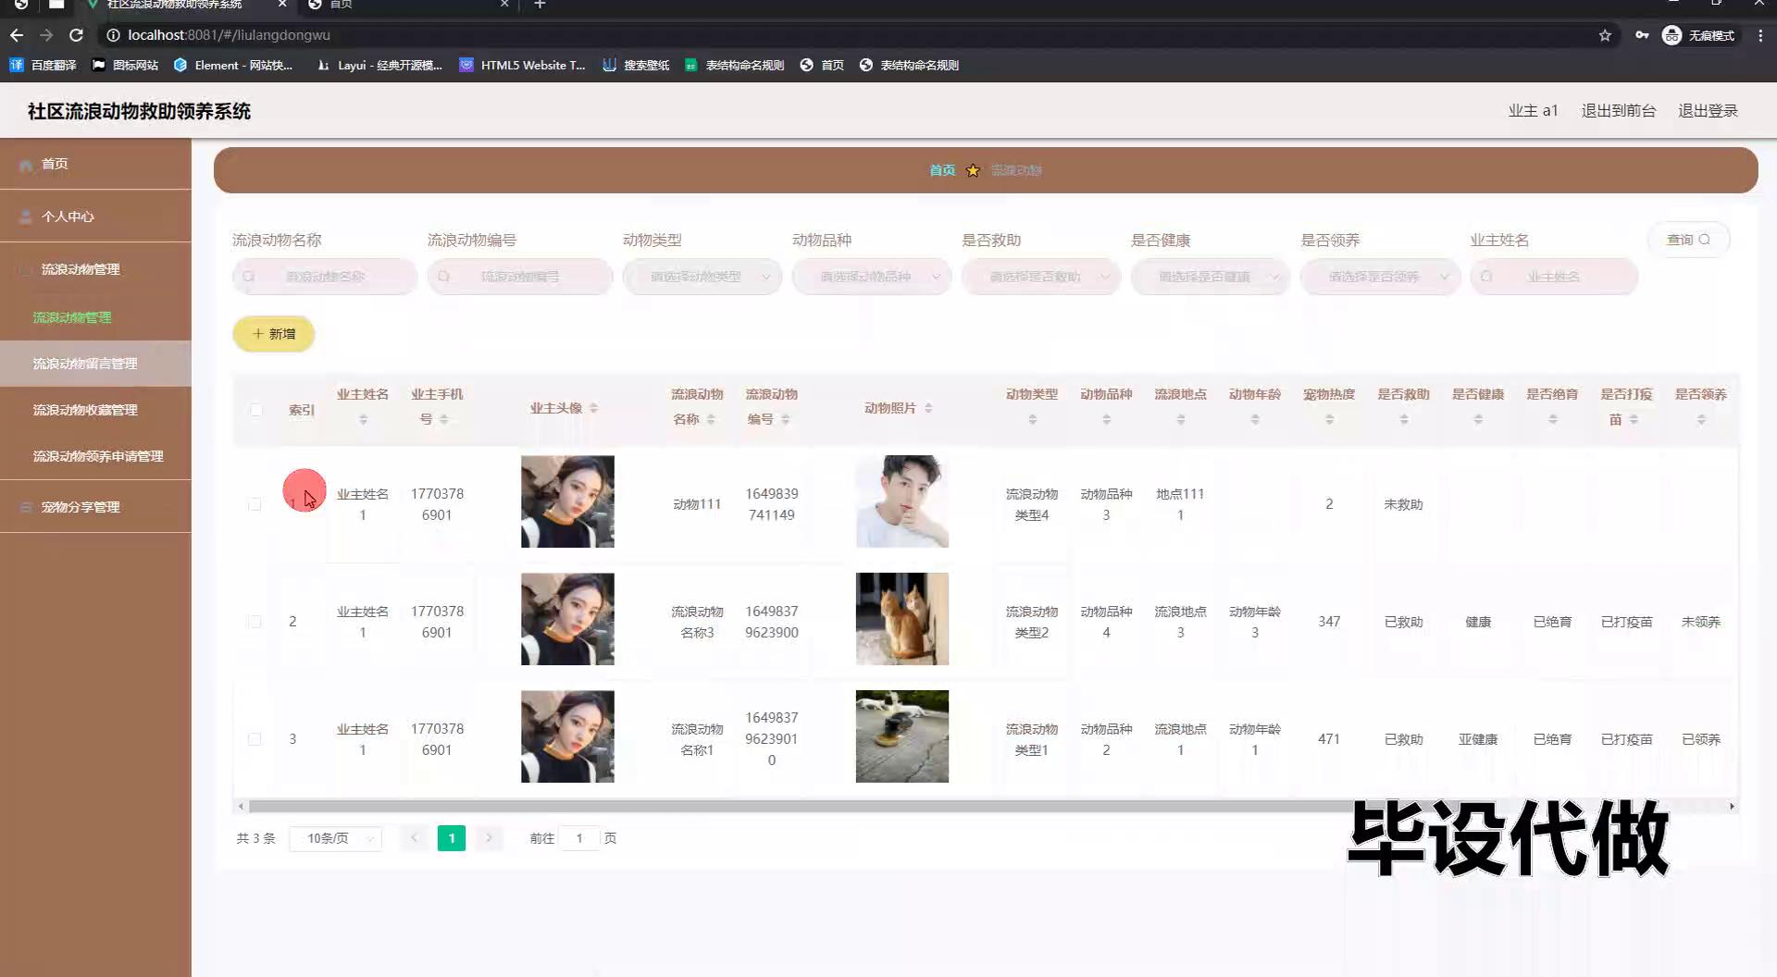Go to next page arrow in pagination

(489, 838)
